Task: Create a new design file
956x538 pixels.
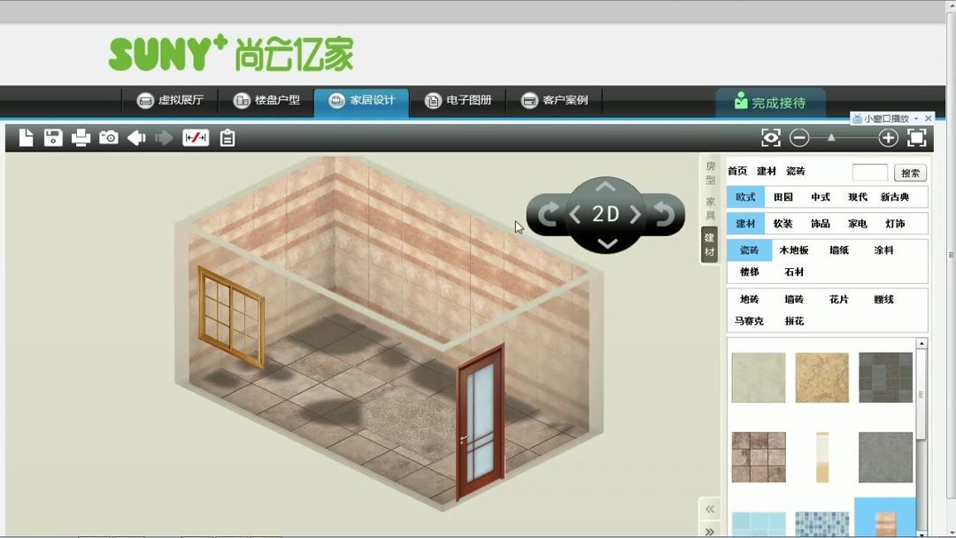Action: (27, 138)
